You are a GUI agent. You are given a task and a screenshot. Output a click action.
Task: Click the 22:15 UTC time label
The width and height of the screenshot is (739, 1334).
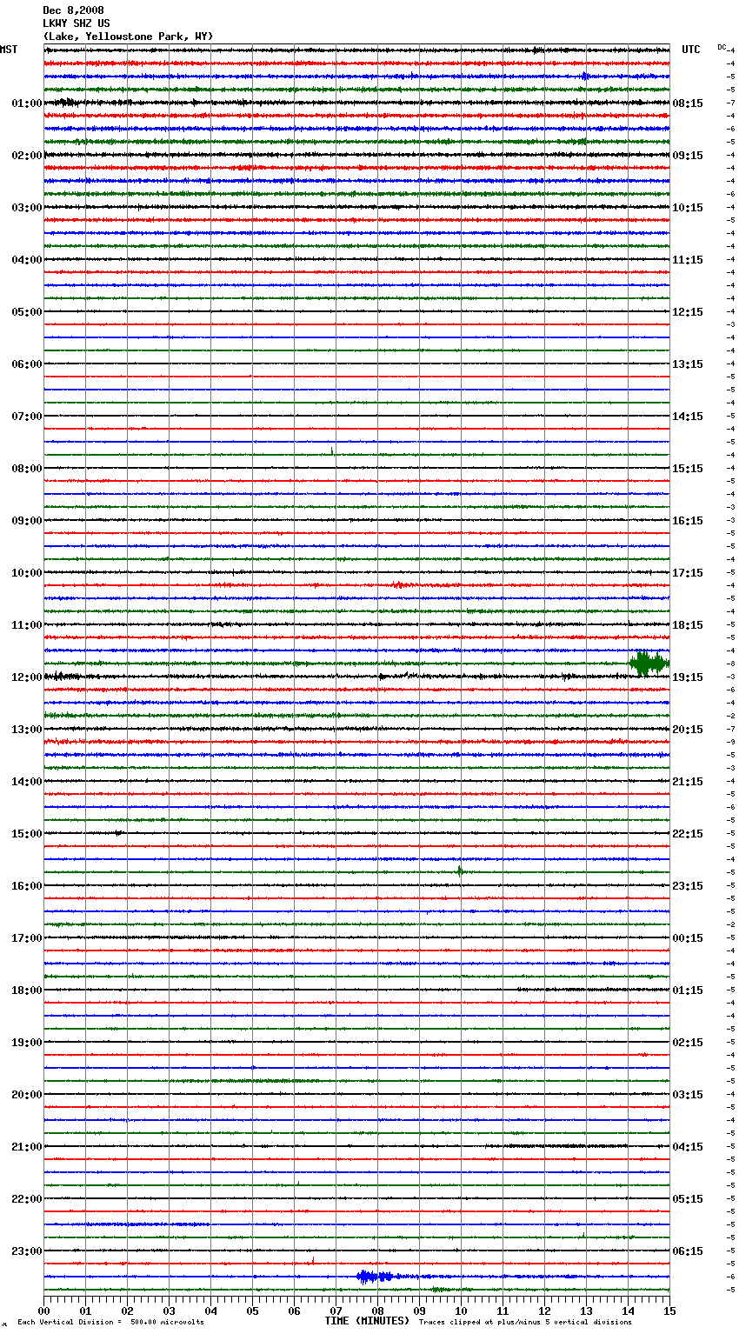point(688,834)
